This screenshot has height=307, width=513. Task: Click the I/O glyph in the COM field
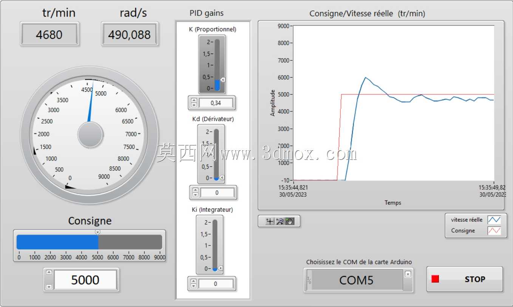[x=309, y=280]
